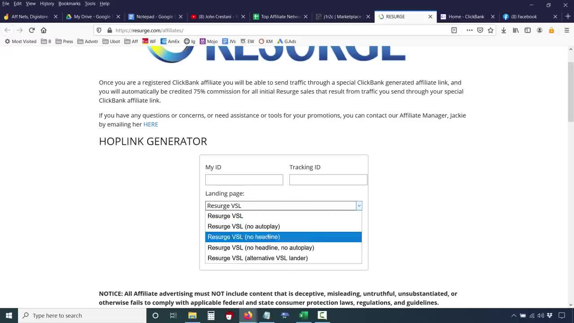The width and height of the screenshot is (574, 323).
Task: Reload the current page
Action: (32, 30)
